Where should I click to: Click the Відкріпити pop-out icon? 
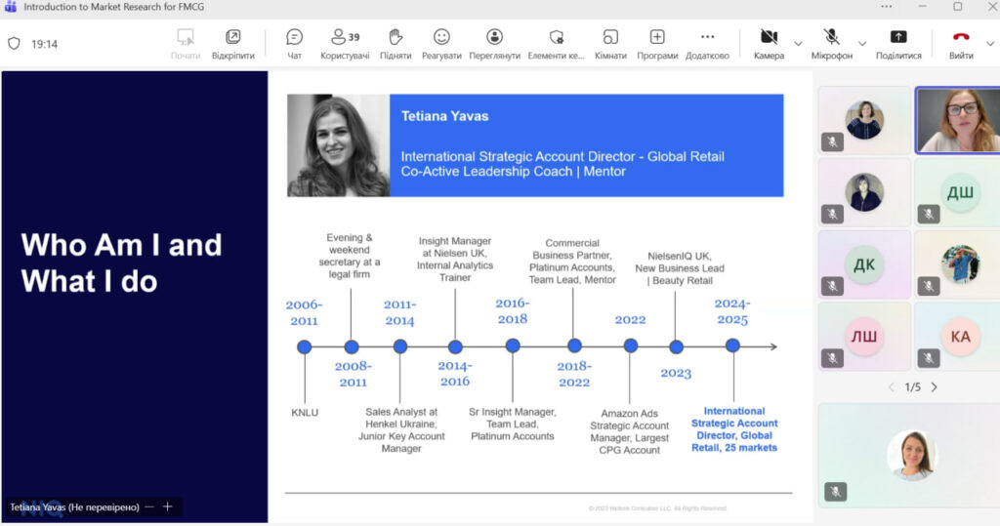coord(232,43)
